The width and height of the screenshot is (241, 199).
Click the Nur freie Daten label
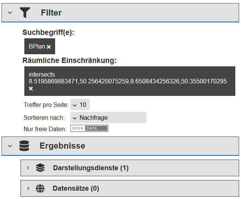click(x=45, y=129)
